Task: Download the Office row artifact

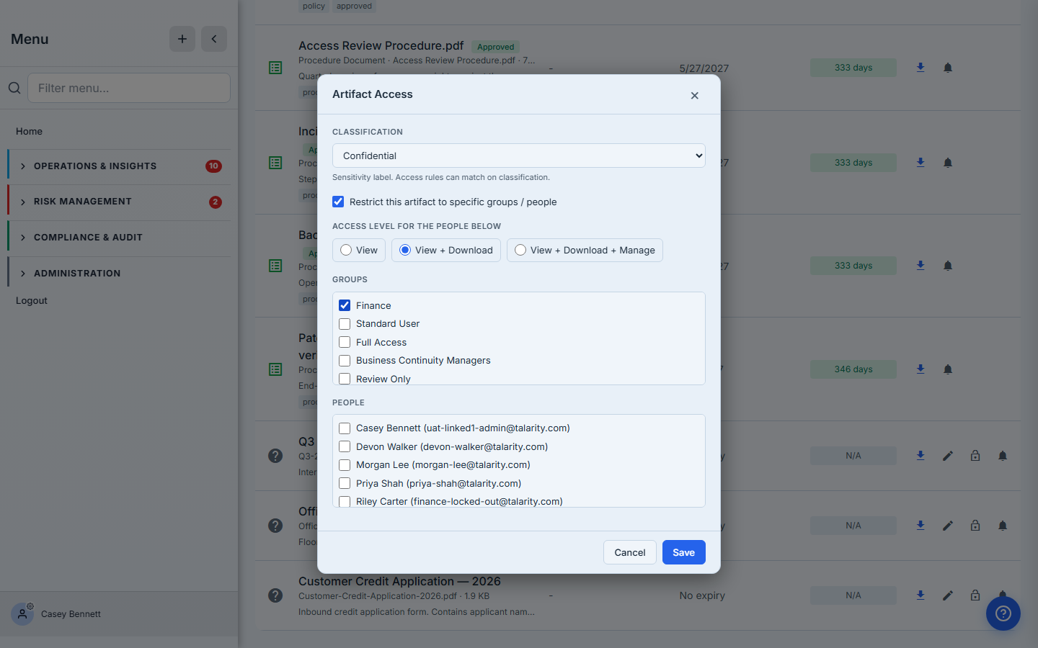Action: [x=921, y=526]
